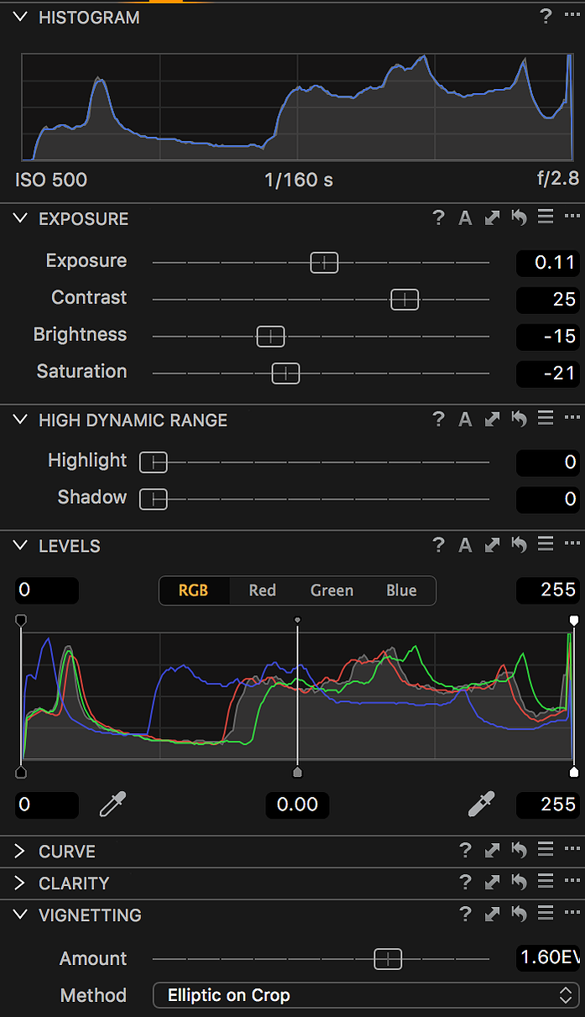Collapse the High Dynamic Range panel

[x=21, y=419]
